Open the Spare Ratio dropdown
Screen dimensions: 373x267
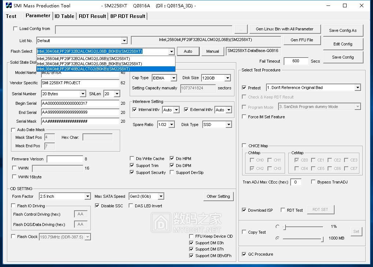(172, 125)
